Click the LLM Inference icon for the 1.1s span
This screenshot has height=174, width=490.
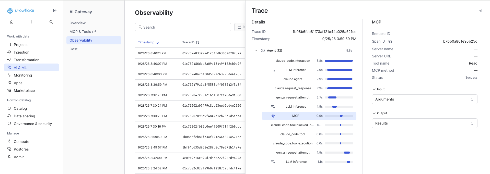click(273, 162)
